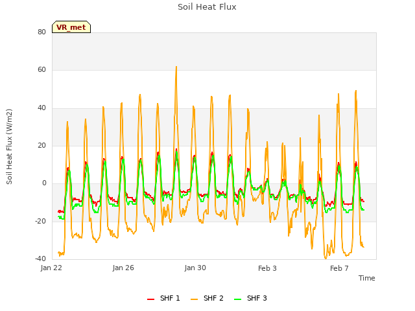Click the Time axis label

click(367, 278)
